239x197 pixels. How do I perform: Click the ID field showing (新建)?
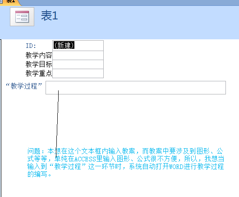point(78,46)
